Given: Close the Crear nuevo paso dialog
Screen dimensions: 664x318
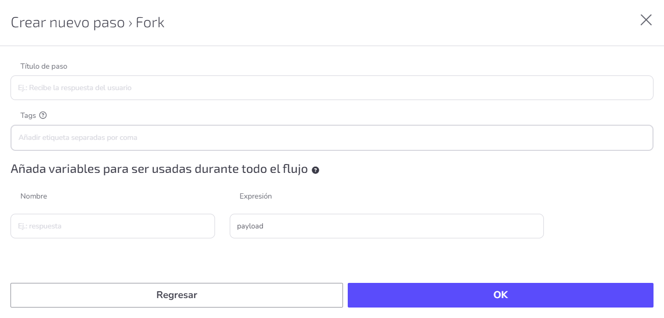Looking at the screenshot, I should [x=646, y=20].
